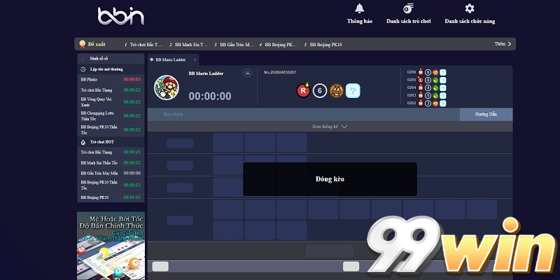
Task: Select BB Gấu Trúc May Mắn
Action: [111, 173]
